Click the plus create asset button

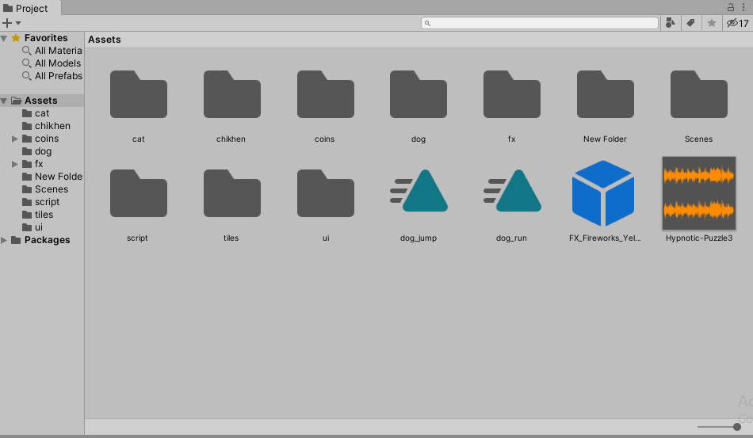coord(7,22)
